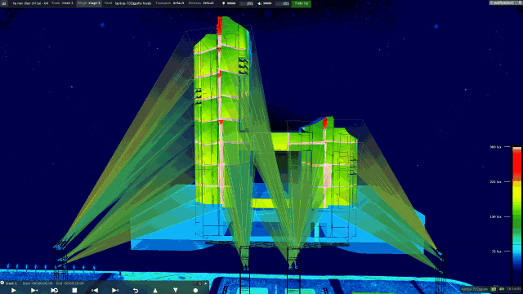Screen dimensions: 523x294
Task: Open the Feed mapping menu in top bar
Action: (127, 3)
